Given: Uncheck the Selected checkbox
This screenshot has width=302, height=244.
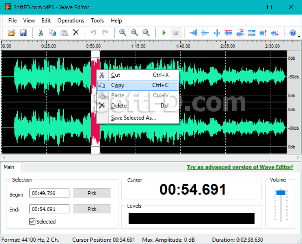Looking at the screenshot, I should click(32, 222).
